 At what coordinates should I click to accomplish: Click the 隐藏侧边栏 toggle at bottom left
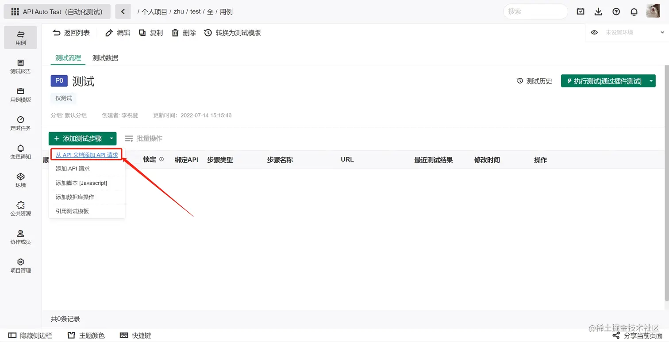pos(30,335)
